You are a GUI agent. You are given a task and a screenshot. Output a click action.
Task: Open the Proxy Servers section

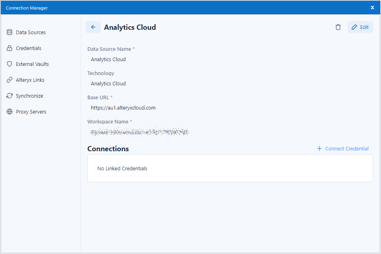27,112
